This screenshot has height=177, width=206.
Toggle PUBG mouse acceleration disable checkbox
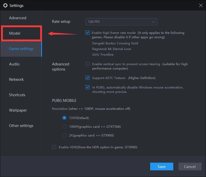(88, 87)
